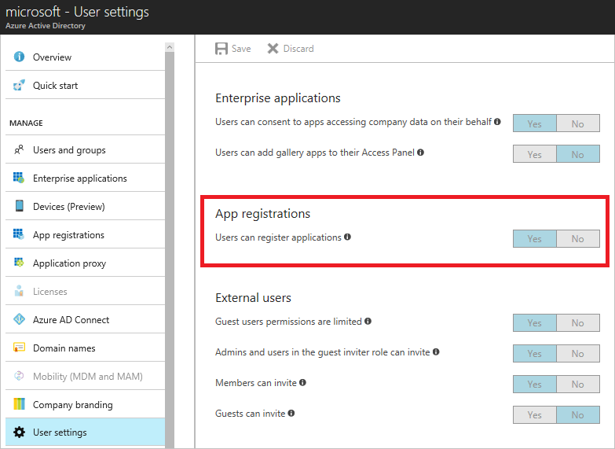Set Guests can invite to Yes

535,414
